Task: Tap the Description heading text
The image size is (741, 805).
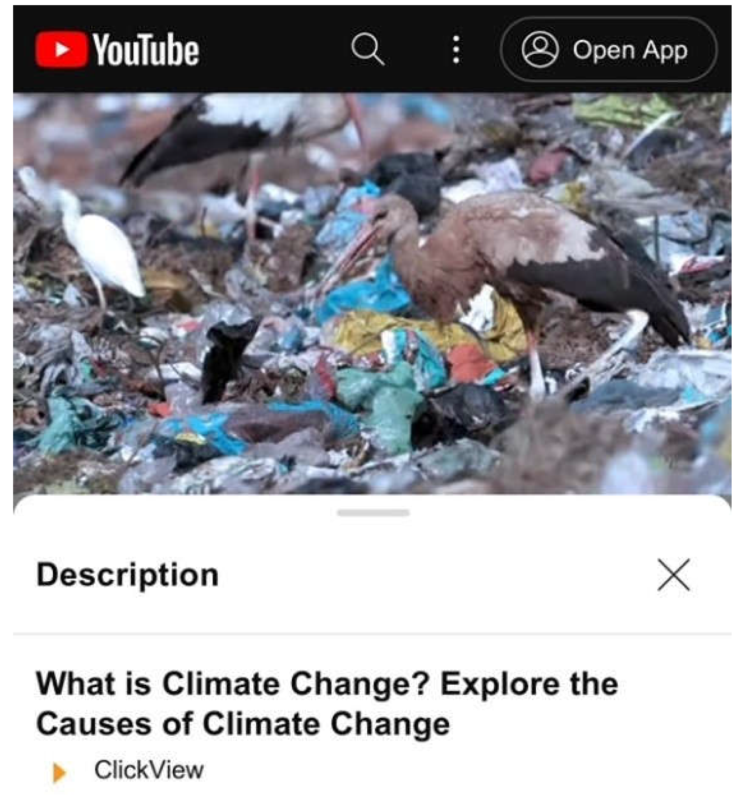Action: (x=127, y=575)
